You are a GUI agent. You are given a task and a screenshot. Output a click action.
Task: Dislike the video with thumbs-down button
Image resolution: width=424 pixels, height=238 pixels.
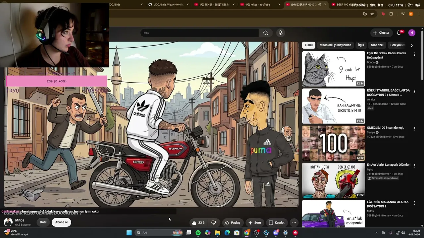click(214, 223)
